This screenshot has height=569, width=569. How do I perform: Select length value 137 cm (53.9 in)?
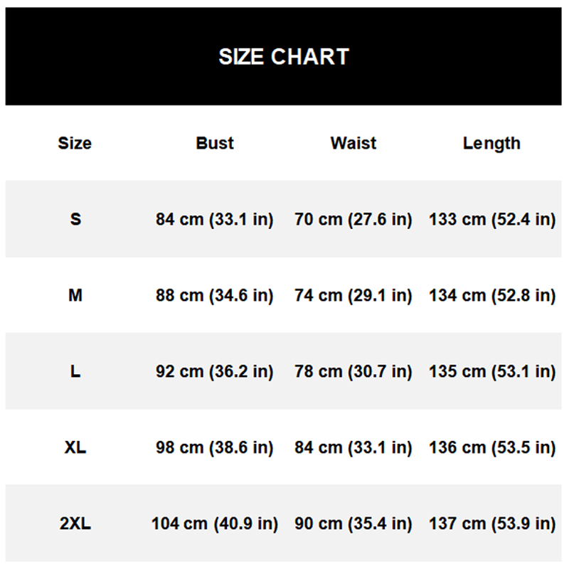(492, 523)
